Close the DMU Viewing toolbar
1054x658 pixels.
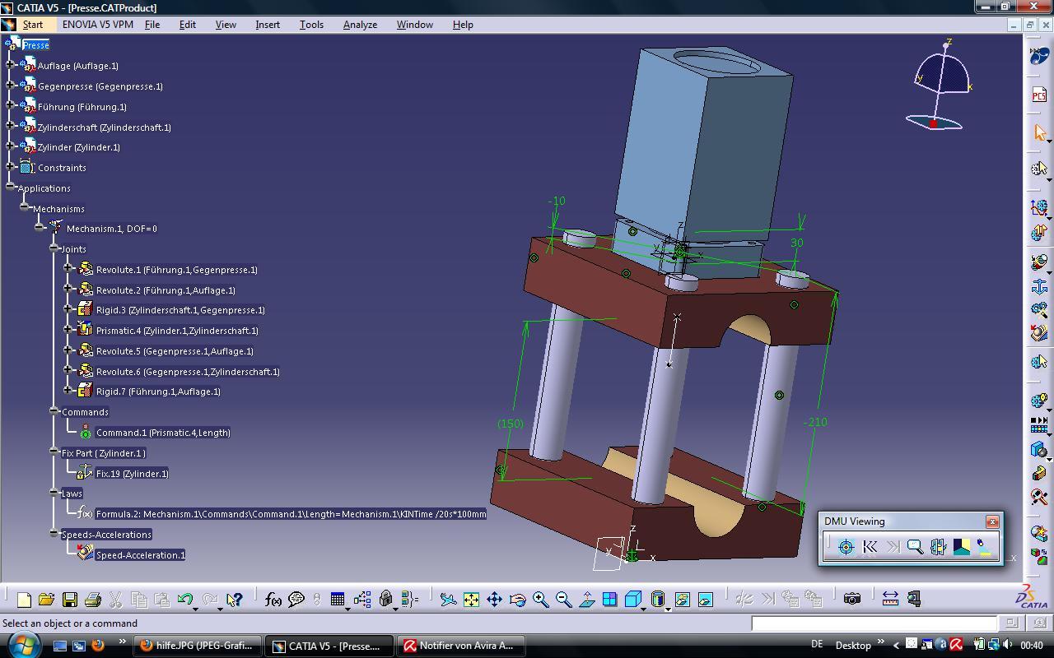[x=992, y=521]
